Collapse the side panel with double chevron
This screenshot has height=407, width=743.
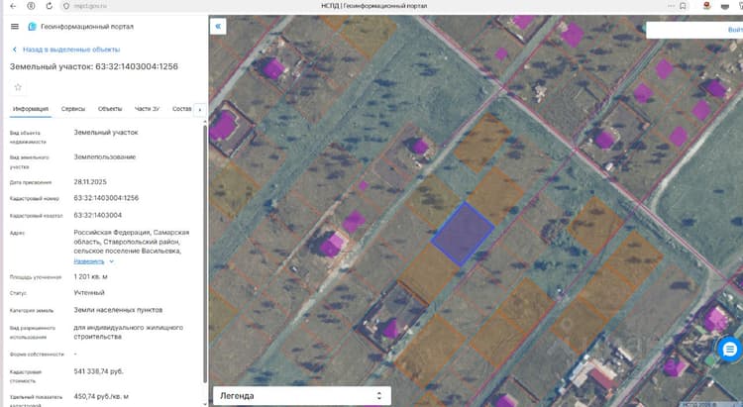pos(218,26)
